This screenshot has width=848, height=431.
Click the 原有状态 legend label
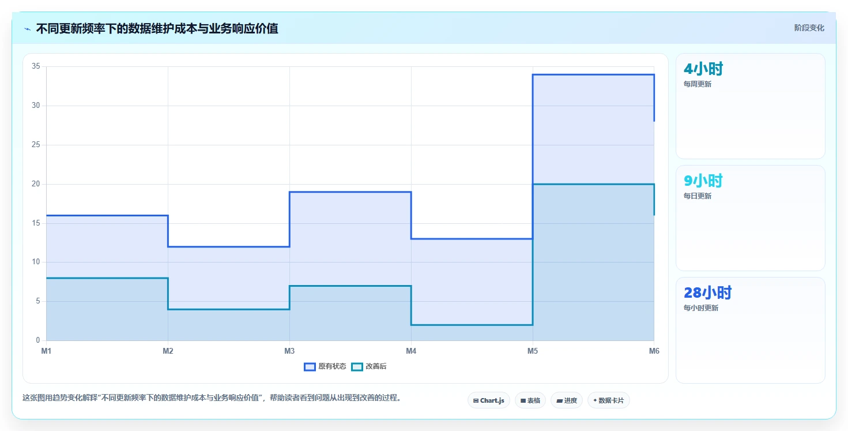pos(332,367)
